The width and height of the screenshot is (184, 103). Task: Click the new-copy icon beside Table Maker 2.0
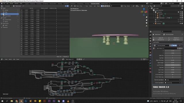pyautogui.click(x=180, y=48)
